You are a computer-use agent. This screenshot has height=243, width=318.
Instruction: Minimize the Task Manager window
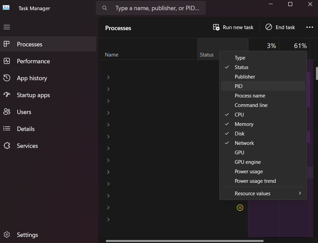(x=271, y=4)
